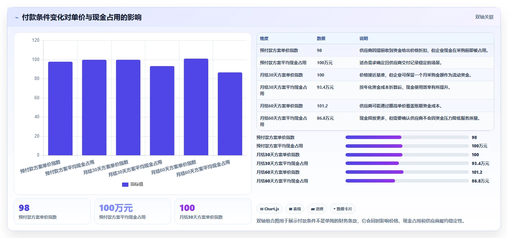This screenshot has width=508, height=238.
Task: Click the chart bar for 月结60天方案平均现金占用
Action: point(230,114)
